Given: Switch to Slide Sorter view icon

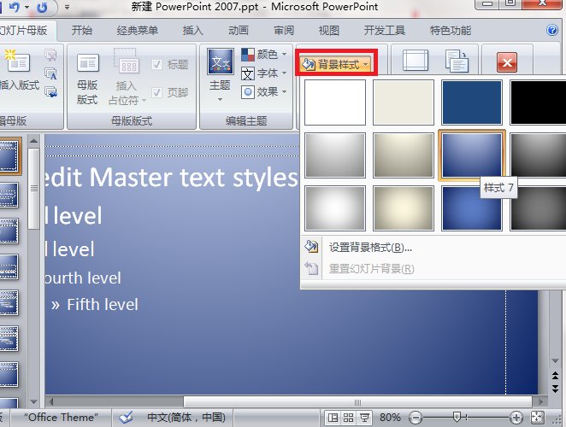Looking at the screenshot, I should 348,418.
